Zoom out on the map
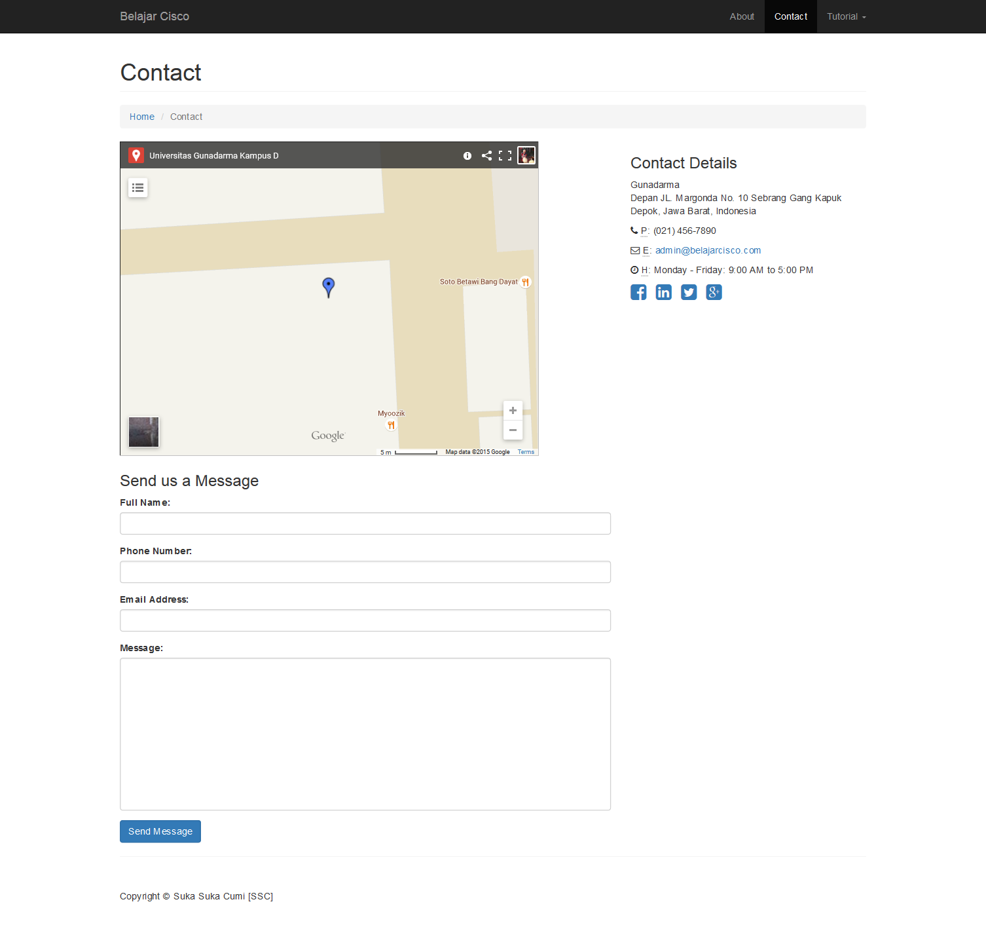The width and height of the screenshot is (986, 942). coord(513,430)
